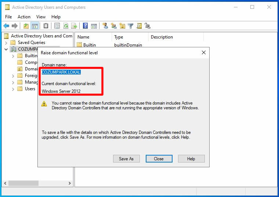Viewport: 279px width, 197px height.
Task: Click the Create new user icon
Action: click(105, 26)
